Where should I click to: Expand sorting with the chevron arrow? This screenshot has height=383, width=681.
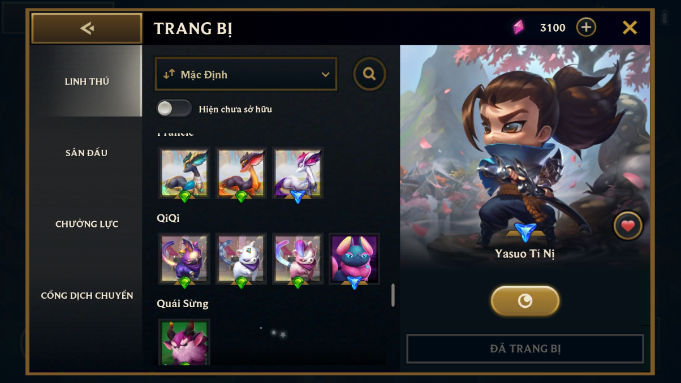click(325, 75)
